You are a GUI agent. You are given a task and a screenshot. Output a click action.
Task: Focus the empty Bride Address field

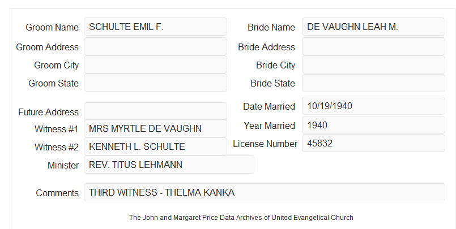coord(373,46)
